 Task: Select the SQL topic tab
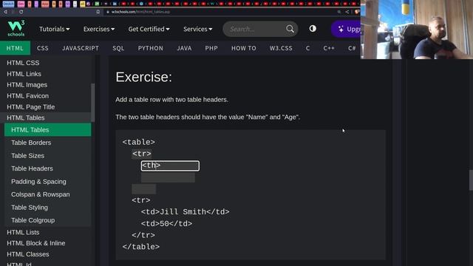point(118,48)
